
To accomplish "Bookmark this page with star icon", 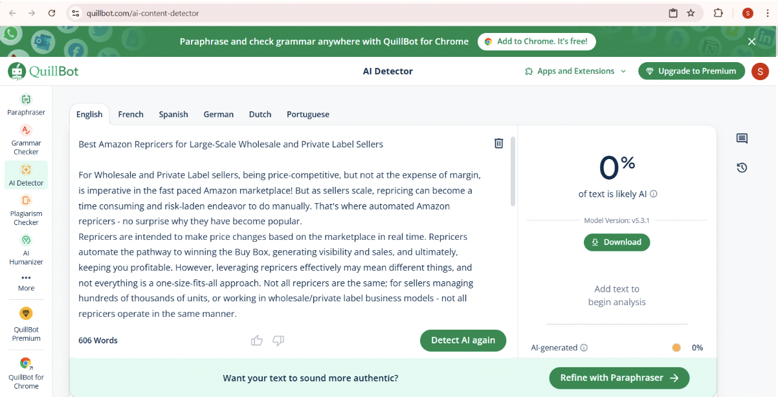I will point(691,13).
